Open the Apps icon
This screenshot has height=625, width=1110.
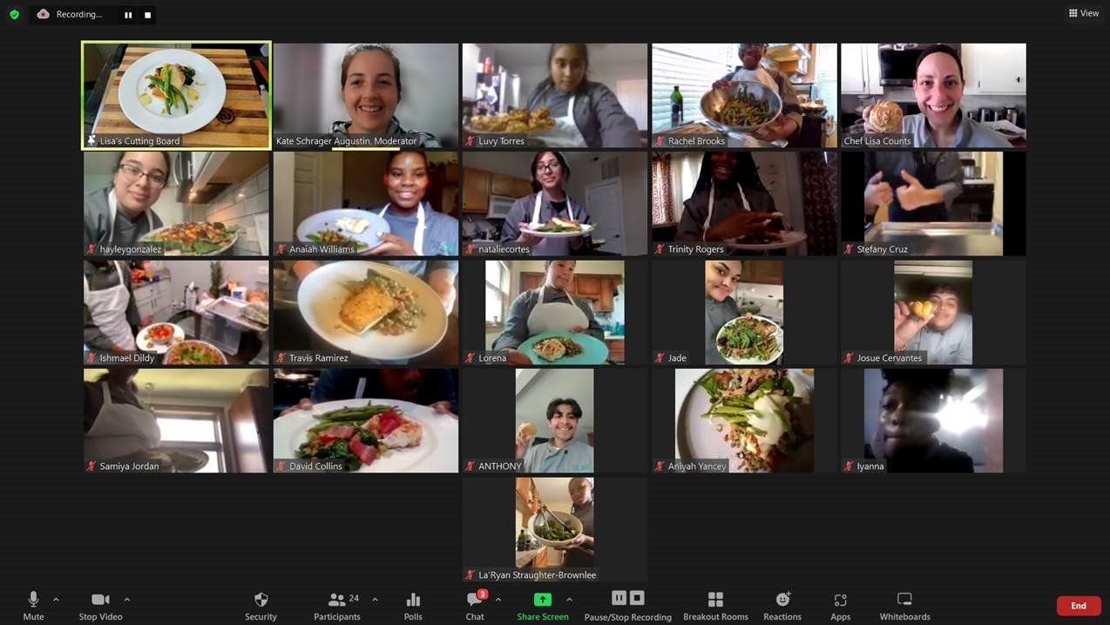coord(840,600)
